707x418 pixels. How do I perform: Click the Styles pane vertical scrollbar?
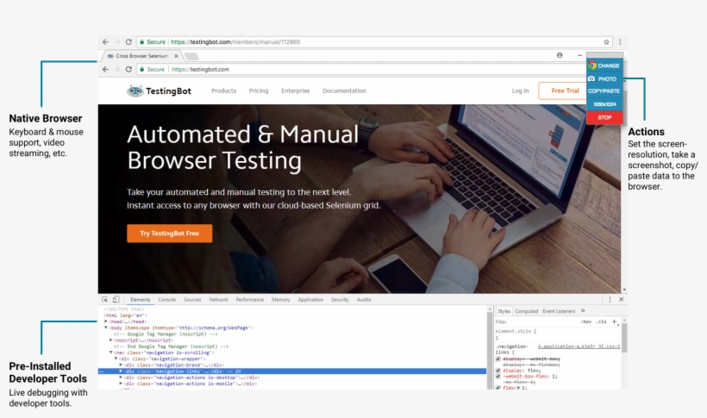pos(624,338)
